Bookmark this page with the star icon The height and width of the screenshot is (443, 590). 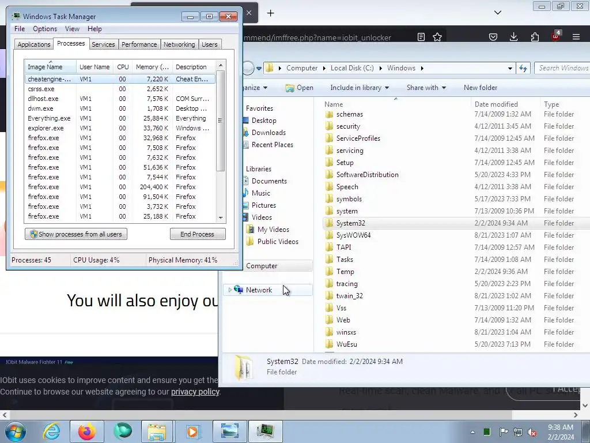pos(437,37)
